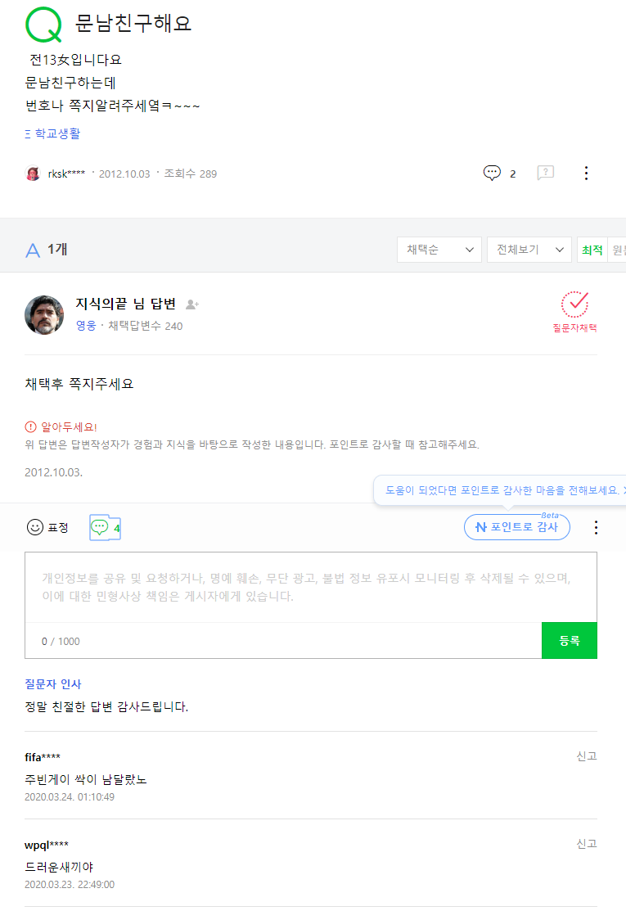Click the 표정 smiley reaction icon
Viewport: 626px width, 911px height.
coord(35,527)
